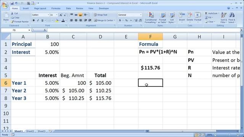Cut the selected cells
Screen dimensions: 244x137
(14, 13)
